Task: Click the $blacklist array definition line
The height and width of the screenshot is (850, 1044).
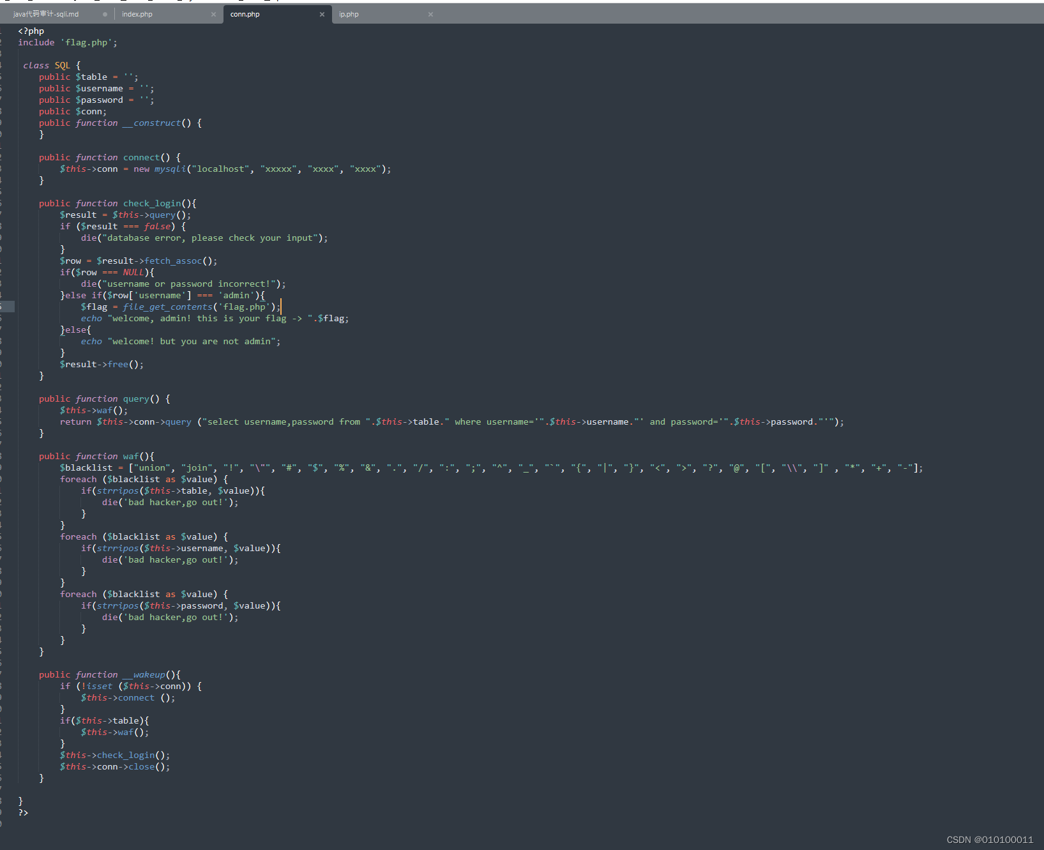Action: [492, 467]
